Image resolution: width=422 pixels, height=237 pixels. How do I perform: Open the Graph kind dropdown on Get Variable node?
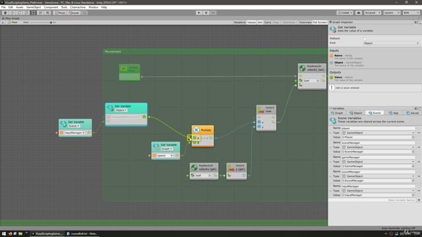click(x=167, y=149)
